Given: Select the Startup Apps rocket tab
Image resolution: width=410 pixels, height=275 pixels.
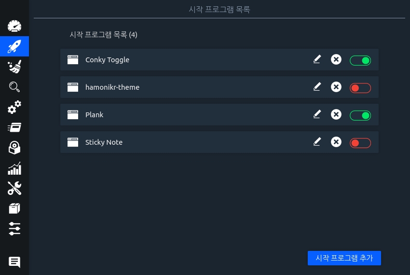Looking at the screenshot, I should click(x=14, y=46).
